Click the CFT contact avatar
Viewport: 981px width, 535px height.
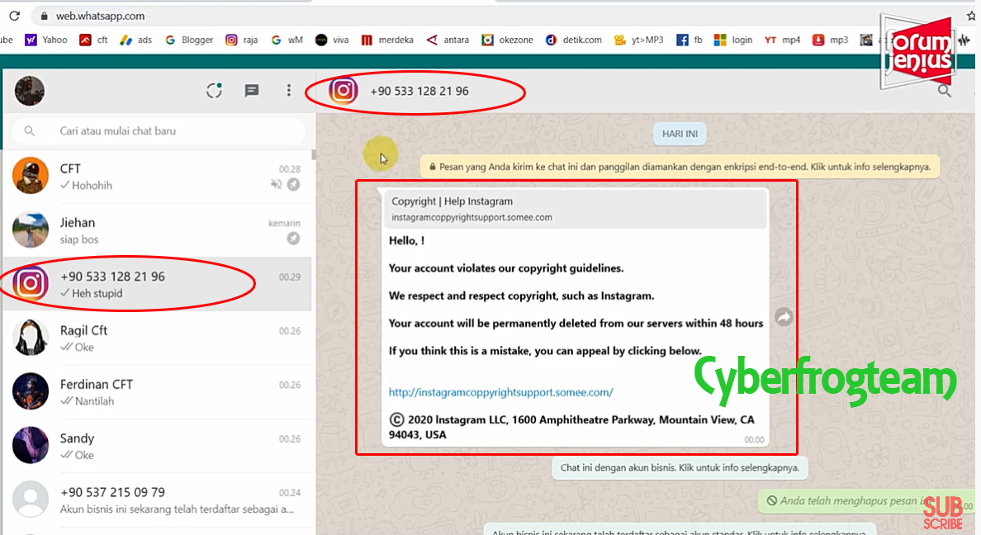click(30, 176)
